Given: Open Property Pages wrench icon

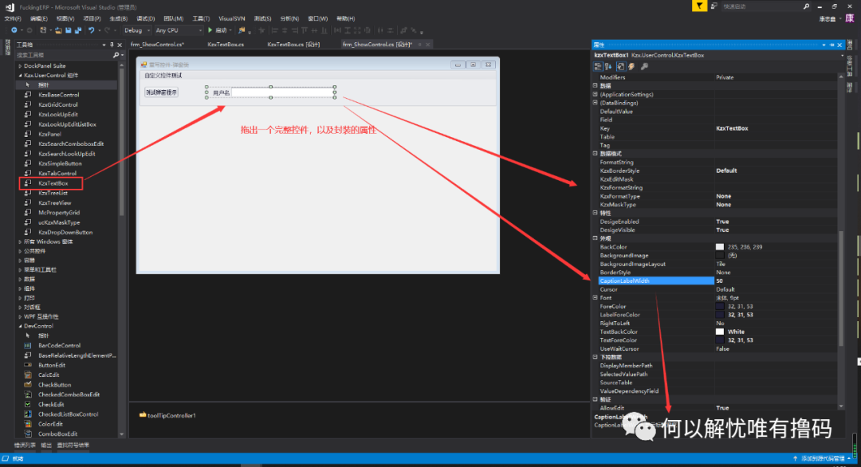Looking at the screenshot, I should [x=644, y=66].
